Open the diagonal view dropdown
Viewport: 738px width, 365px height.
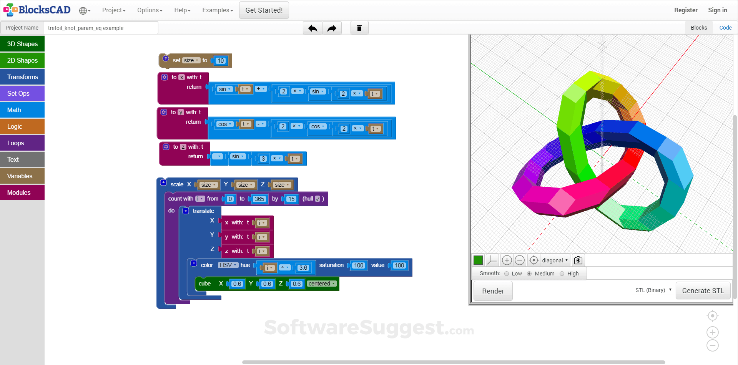coord(555,260)
